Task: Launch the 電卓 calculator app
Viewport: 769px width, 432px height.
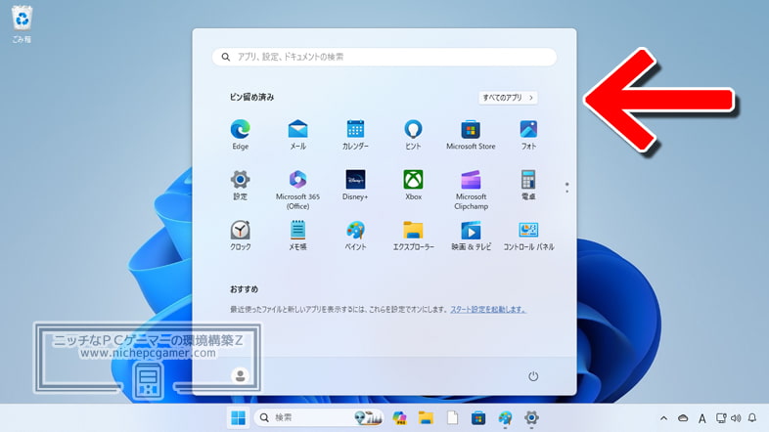Action: (x=528, y=185)
